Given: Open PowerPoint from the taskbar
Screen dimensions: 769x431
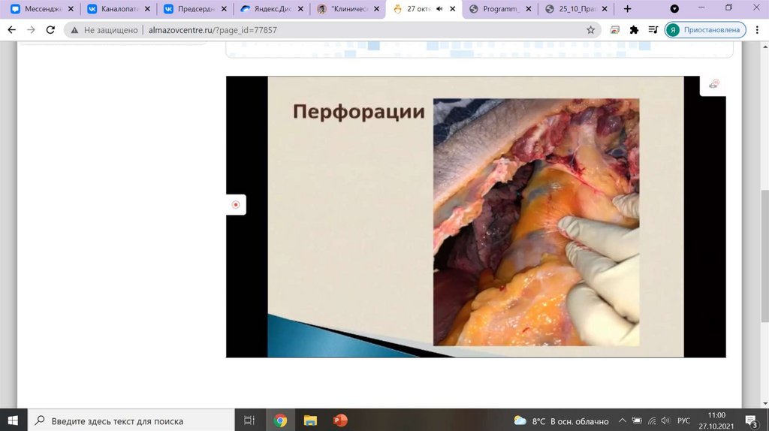Looking at the screenshot, I should [x=340, y=420].
